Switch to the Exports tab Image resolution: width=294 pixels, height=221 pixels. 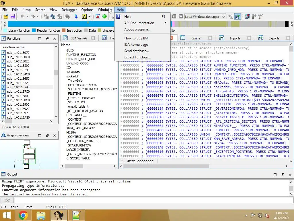point(274,38)
